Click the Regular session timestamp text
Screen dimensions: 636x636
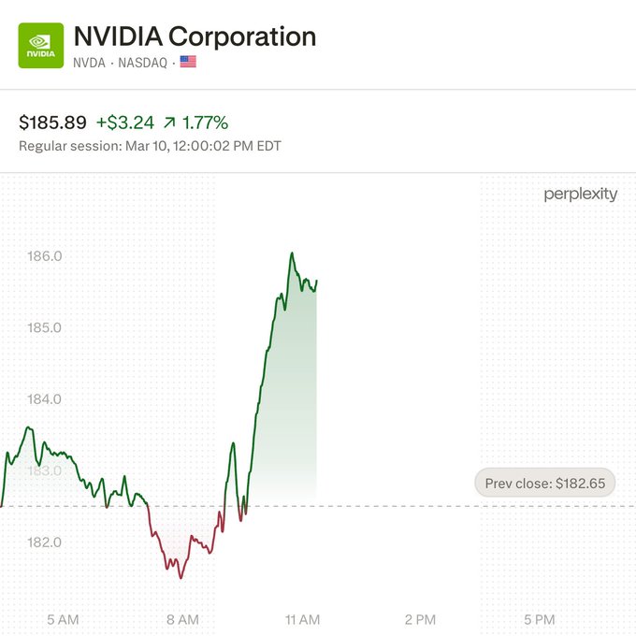tap(150, 146)
